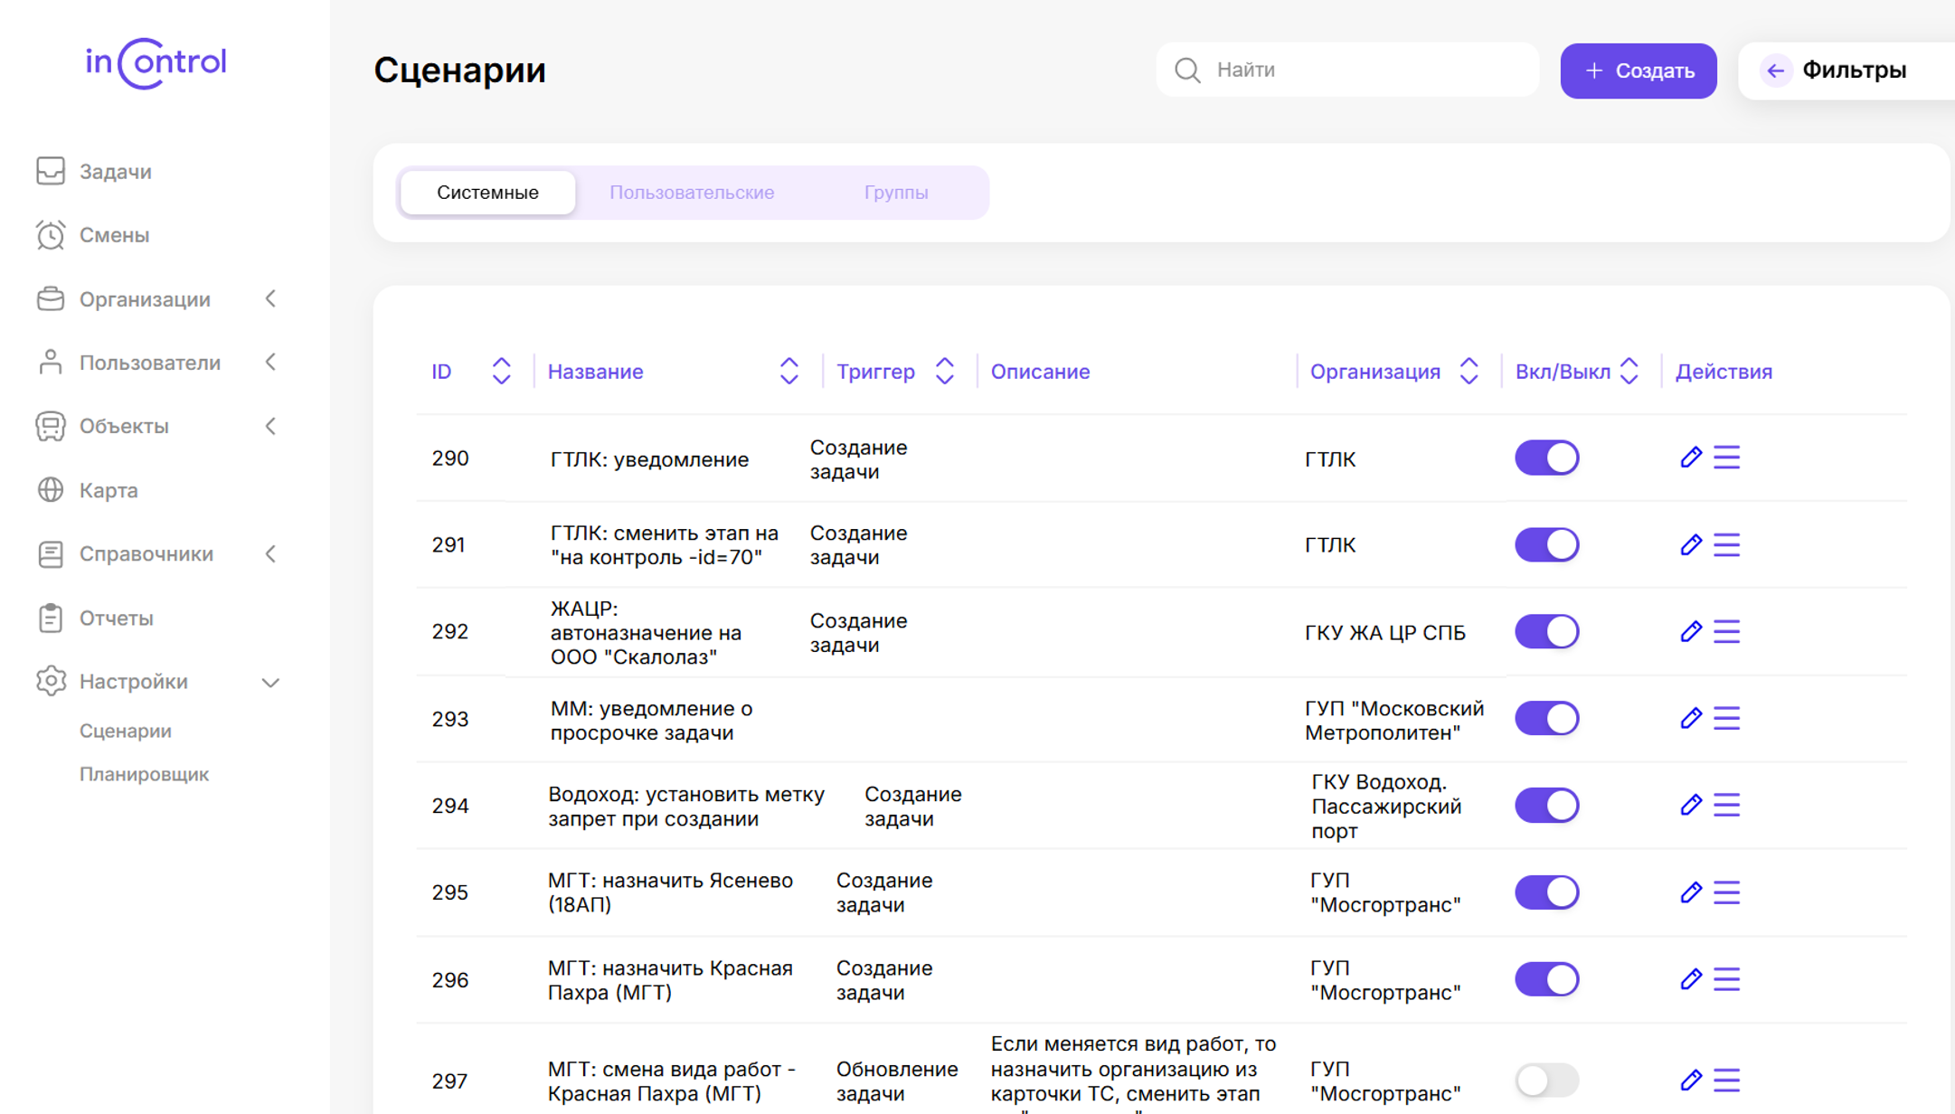Sort by Организация column arrows
1955x1114 pixels.
1469,371
